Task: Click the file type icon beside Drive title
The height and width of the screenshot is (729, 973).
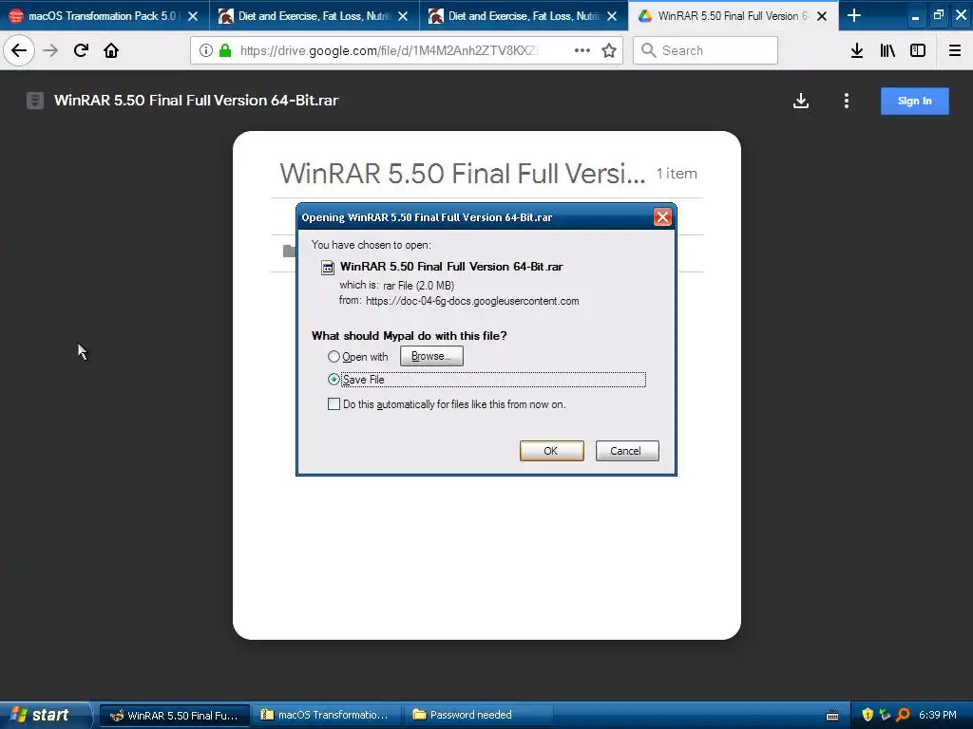Action: [x=35, y=101]
